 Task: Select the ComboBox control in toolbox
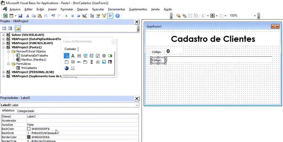pos(85,56)
